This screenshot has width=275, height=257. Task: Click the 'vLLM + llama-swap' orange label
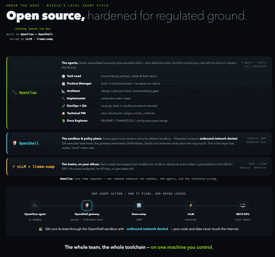(x=36, y=167)
